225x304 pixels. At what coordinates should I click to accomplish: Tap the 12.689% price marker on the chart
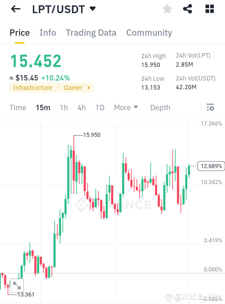211,166
